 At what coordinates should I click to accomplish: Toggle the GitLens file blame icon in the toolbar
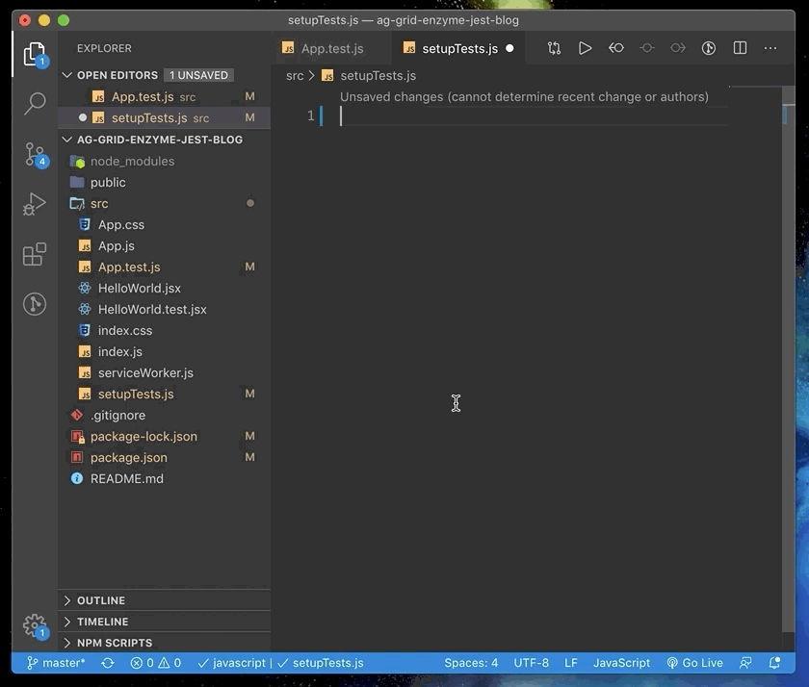(x=709, y=48)
